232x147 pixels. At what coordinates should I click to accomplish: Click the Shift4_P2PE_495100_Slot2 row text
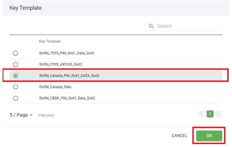pyautogui.click(x=61, y=64)
